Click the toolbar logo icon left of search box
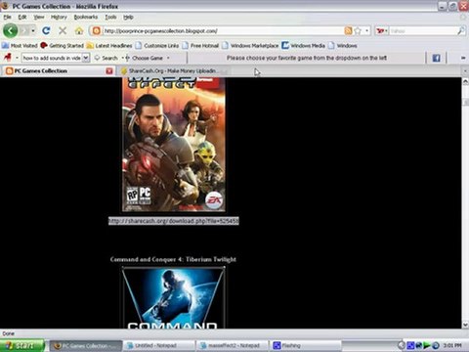The height and width of the screenshot is (352, 469). (x=7, y=58)
